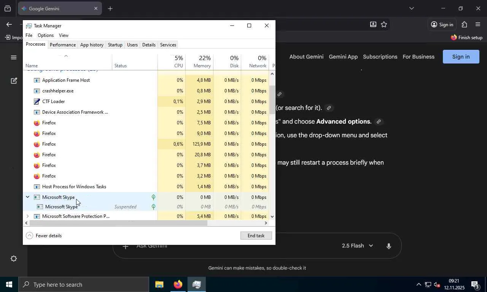The width and height of the screenshot is (487, 292).
Task: Open the File menu in Task Manager
Action: (29, 35)
